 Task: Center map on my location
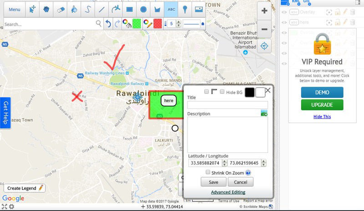(x=264, y=46)
